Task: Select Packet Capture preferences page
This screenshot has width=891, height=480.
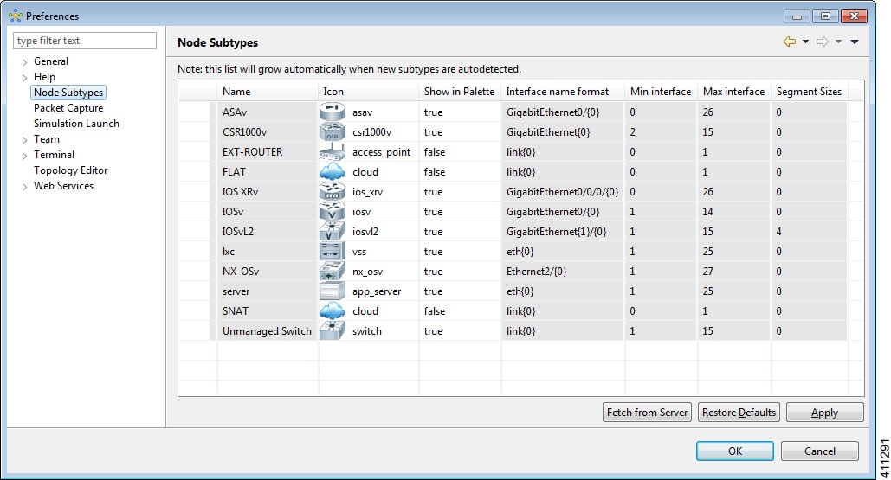Action: [68, 108]
